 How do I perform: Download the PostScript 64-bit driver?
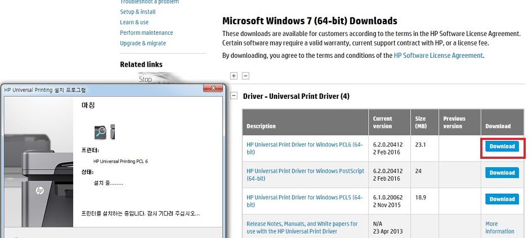coord(502,173)
